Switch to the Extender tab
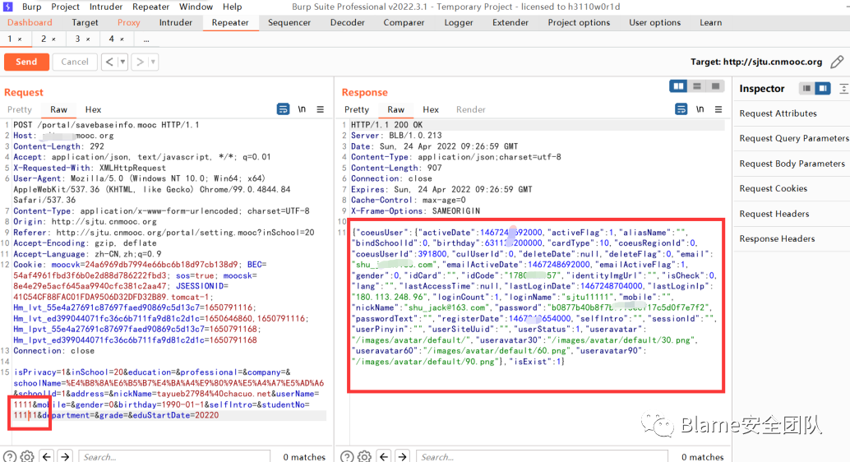This screenshot has height=462, width=850. (x=510, y=22)
